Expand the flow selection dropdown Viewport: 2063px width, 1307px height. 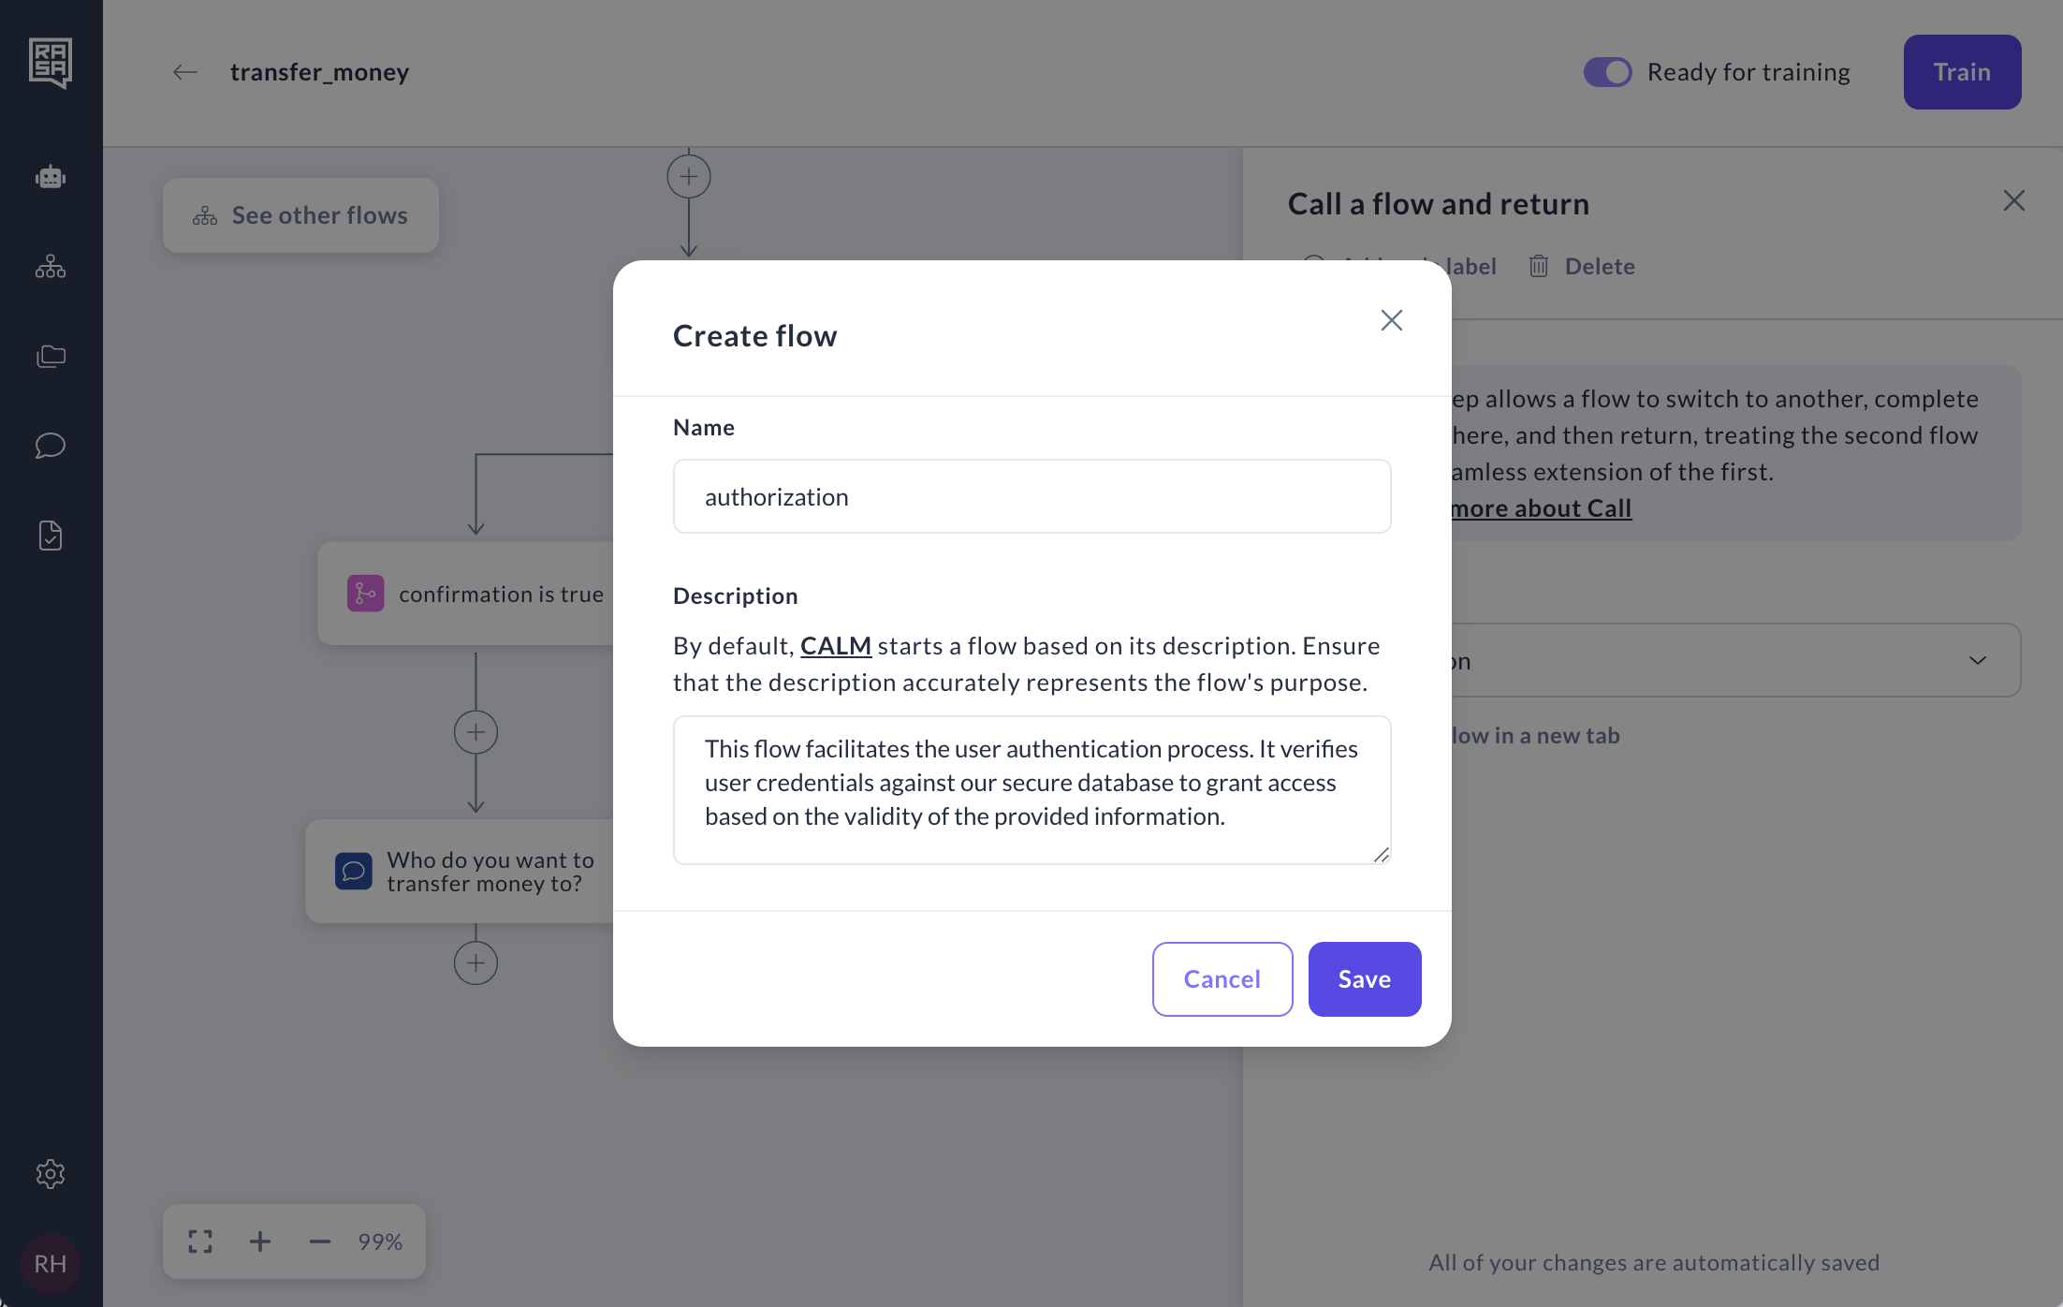coord(1977,660)
